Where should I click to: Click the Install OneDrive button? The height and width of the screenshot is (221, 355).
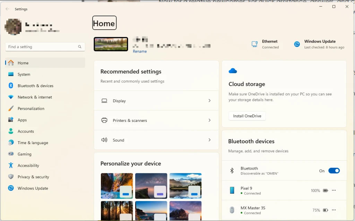pos(247,116)
